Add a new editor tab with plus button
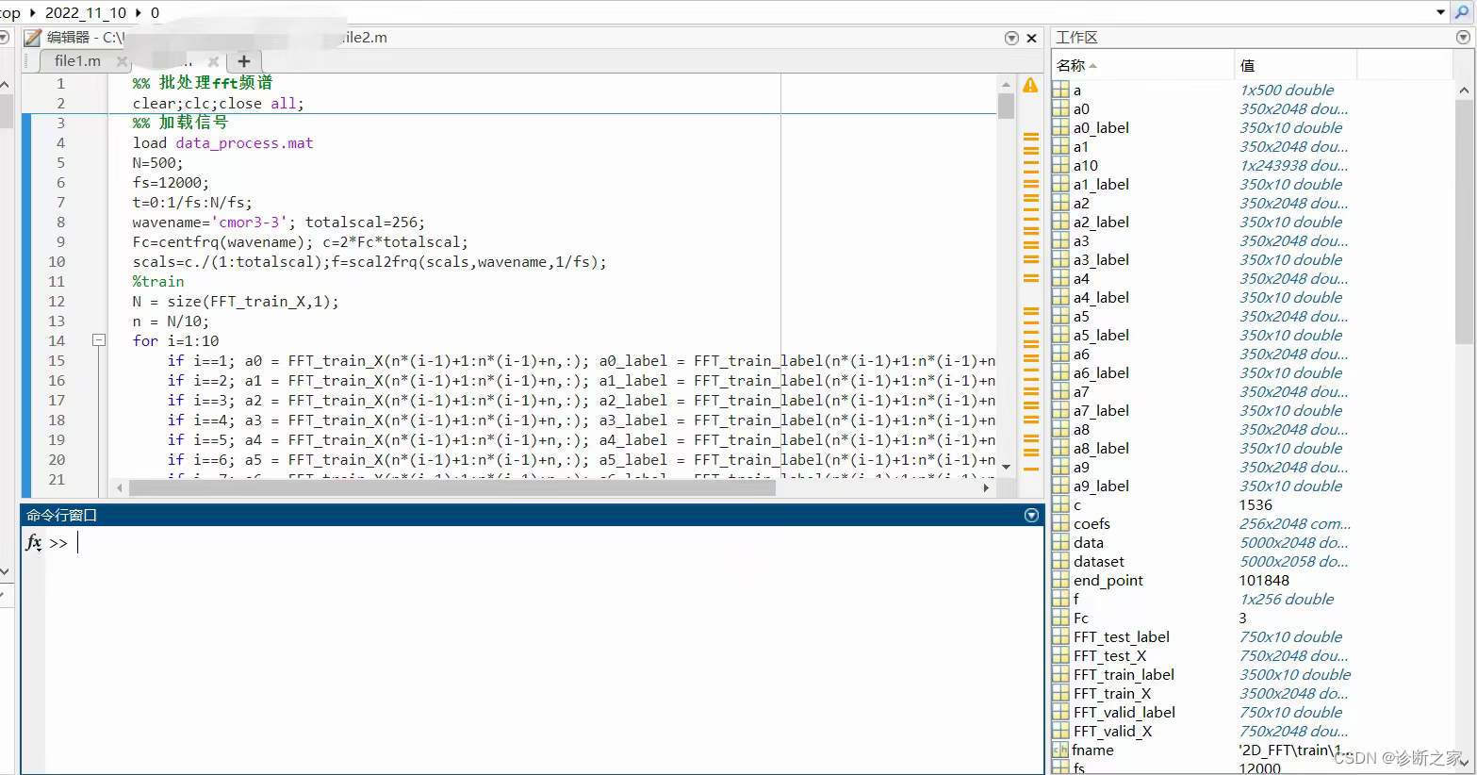The height and width of the screenshot is (775, 1477). pos(243,60)
